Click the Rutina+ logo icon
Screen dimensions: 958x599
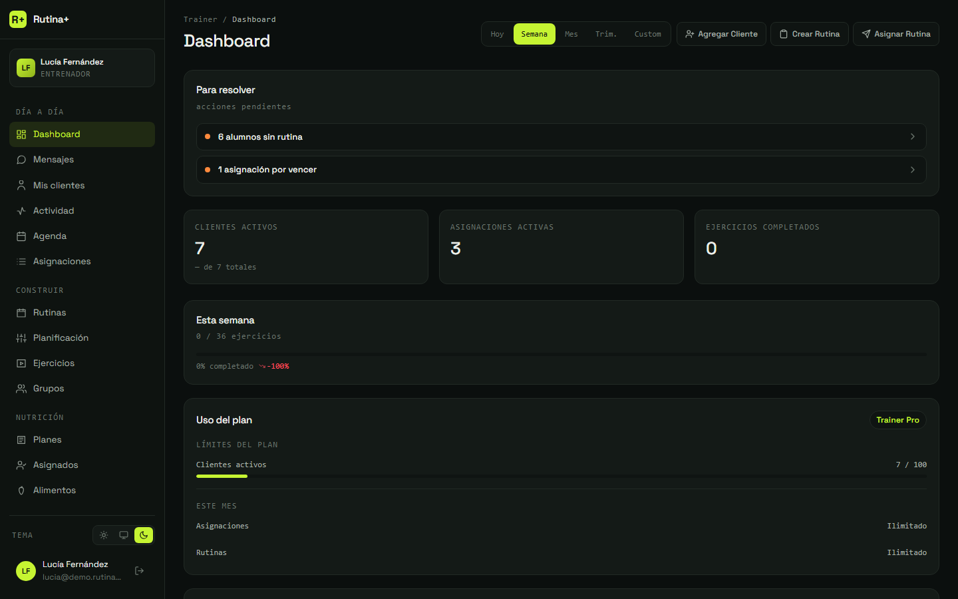(x=18, y=19)
